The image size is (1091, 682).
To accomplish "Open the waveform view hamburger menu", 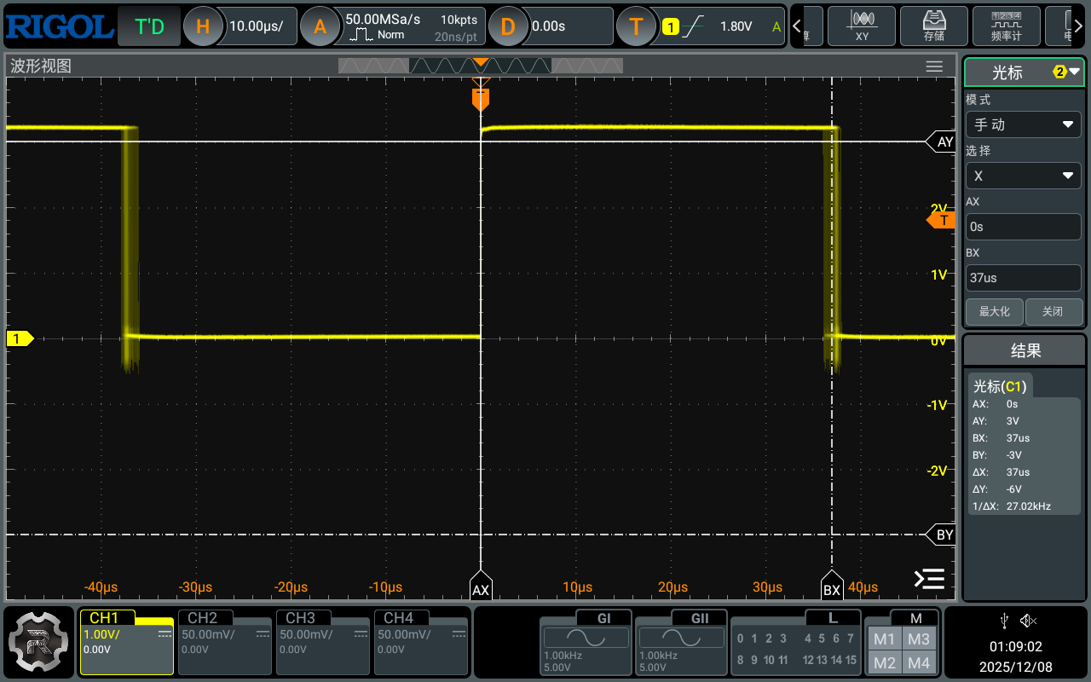I will coord(934,66).
